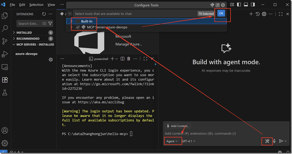Screen dimensions: 292x154
Task: Open the send options dropdown arrow
Action: pyautogui.click(x=285, y=141)
